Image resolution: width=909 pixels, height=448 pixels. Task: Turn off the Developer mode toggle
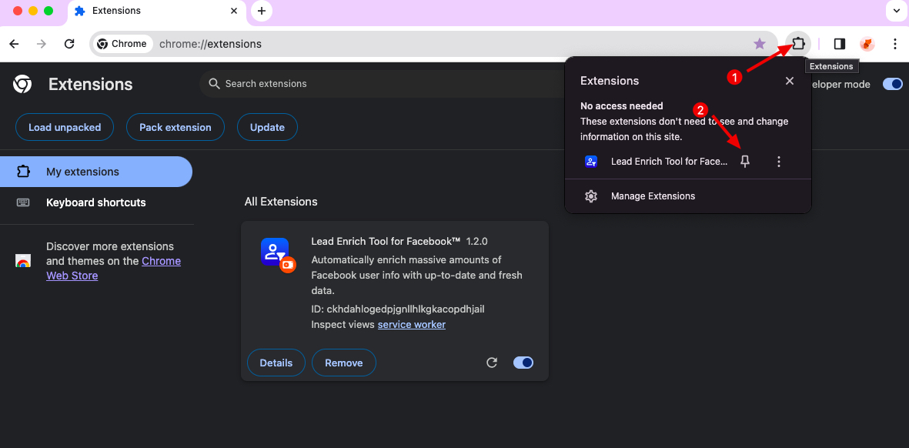point(892,84)
